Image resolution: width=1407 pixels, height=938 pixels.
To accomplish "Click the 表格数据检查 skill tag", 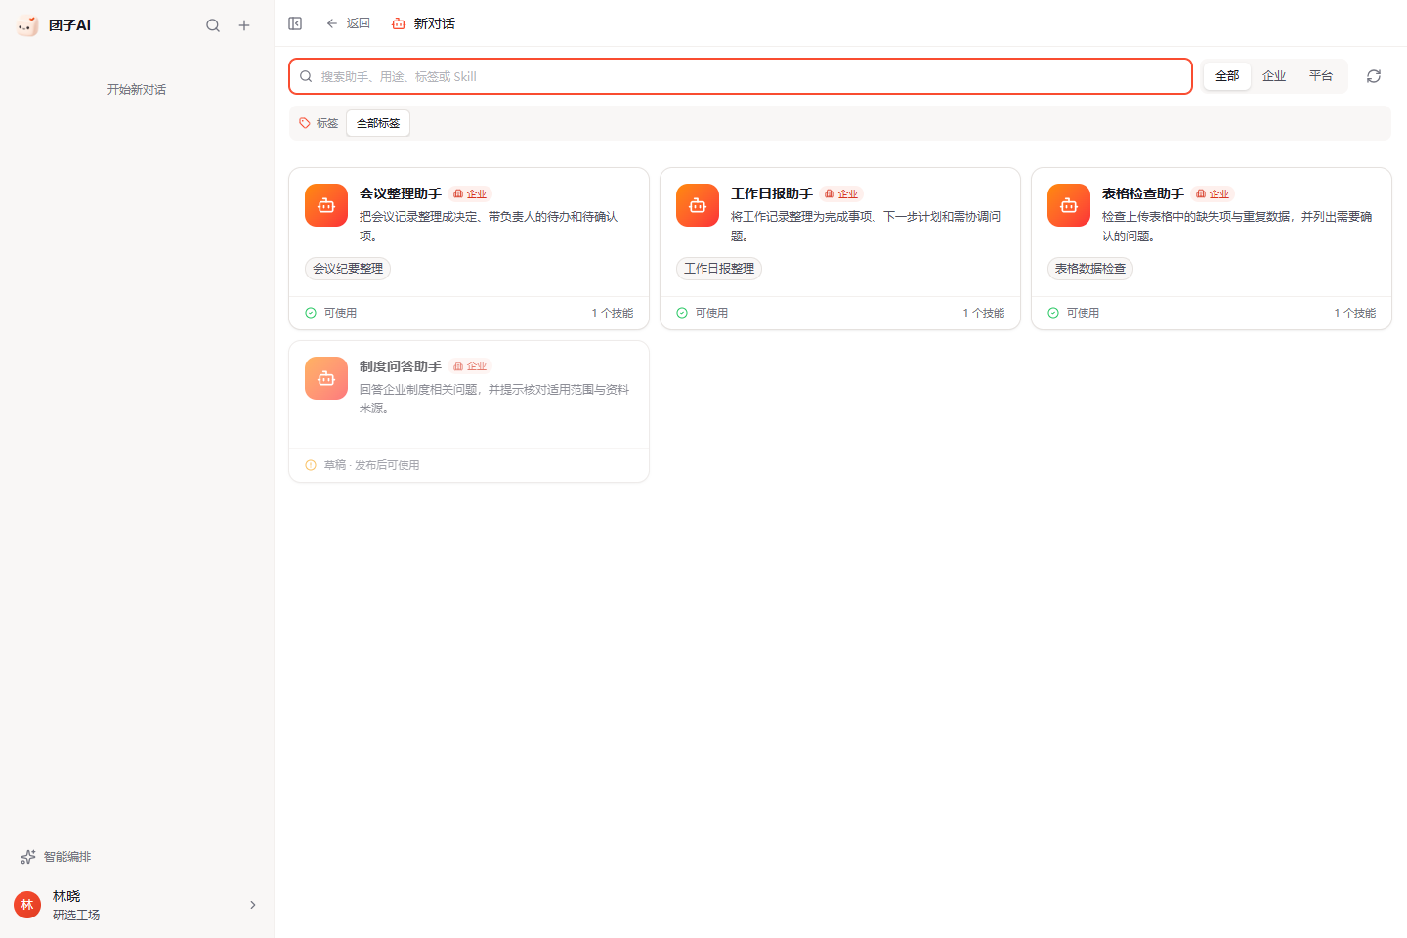I will click(1090, 269).
